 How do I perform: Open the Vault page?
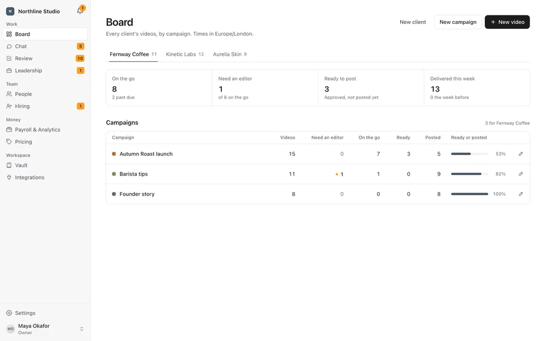pos(45,165)
